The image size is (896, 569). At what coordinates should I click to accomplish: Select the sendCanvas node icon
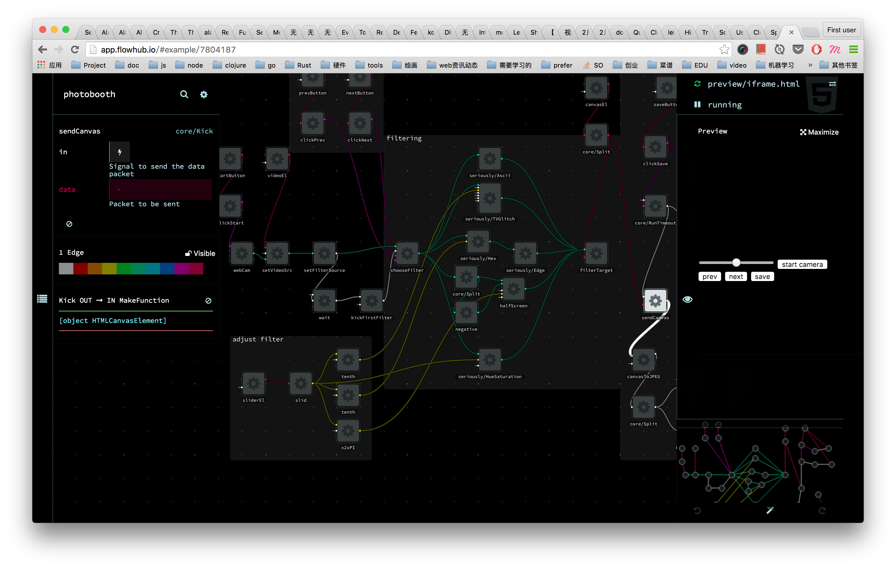point(655,300)
